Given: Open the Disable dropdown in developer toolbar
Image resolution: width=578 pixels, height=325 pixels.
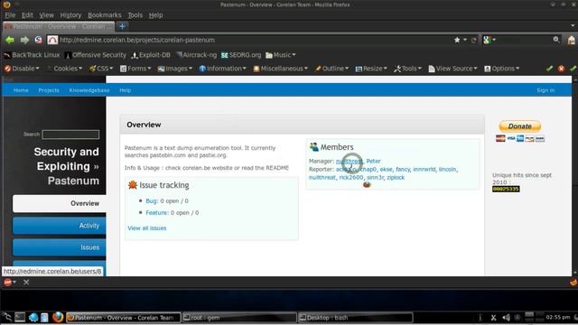Looking at the screenshot, I should [x=22, y=69].
